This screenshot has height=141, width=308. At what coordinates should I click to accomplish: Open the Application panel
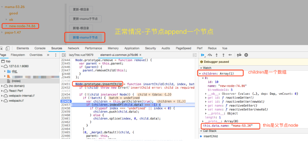[132, 48]
